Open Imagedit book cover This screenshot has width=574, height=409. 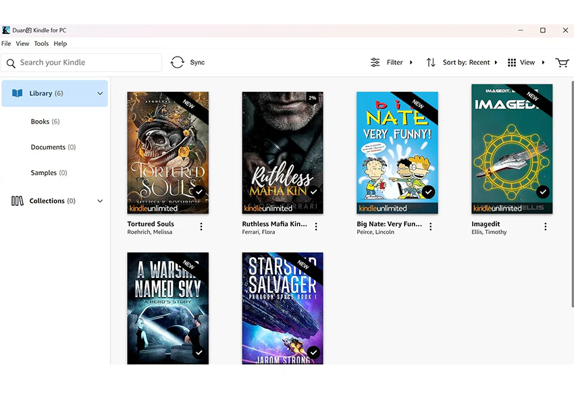512,149
